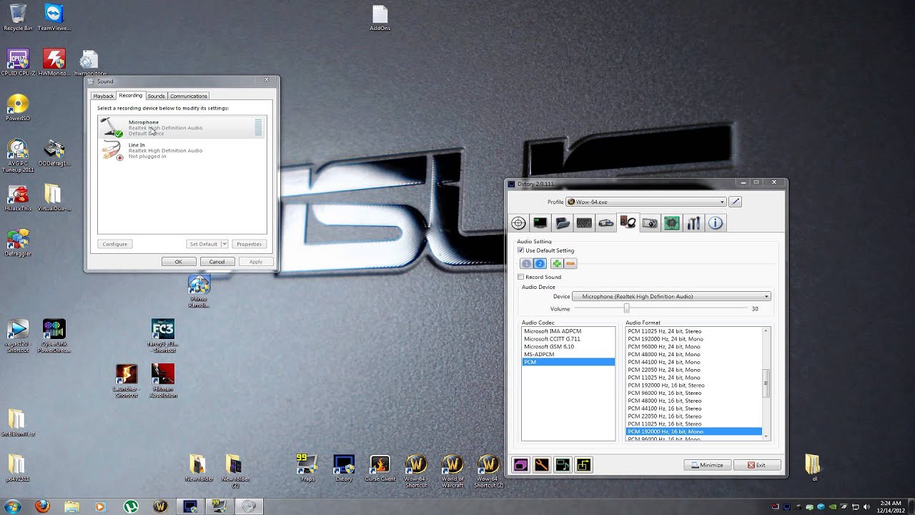Select PCM 48000 Hz, 16 bit, Stereo format

(x=694, y=401)
